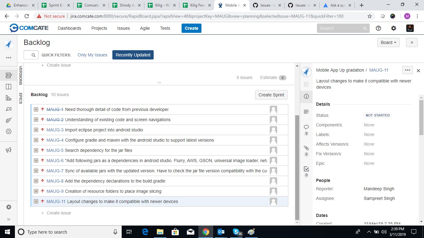Expand the EPICS panel
Image resolution: width=424 pixels, height=238 pixels.
21,98
